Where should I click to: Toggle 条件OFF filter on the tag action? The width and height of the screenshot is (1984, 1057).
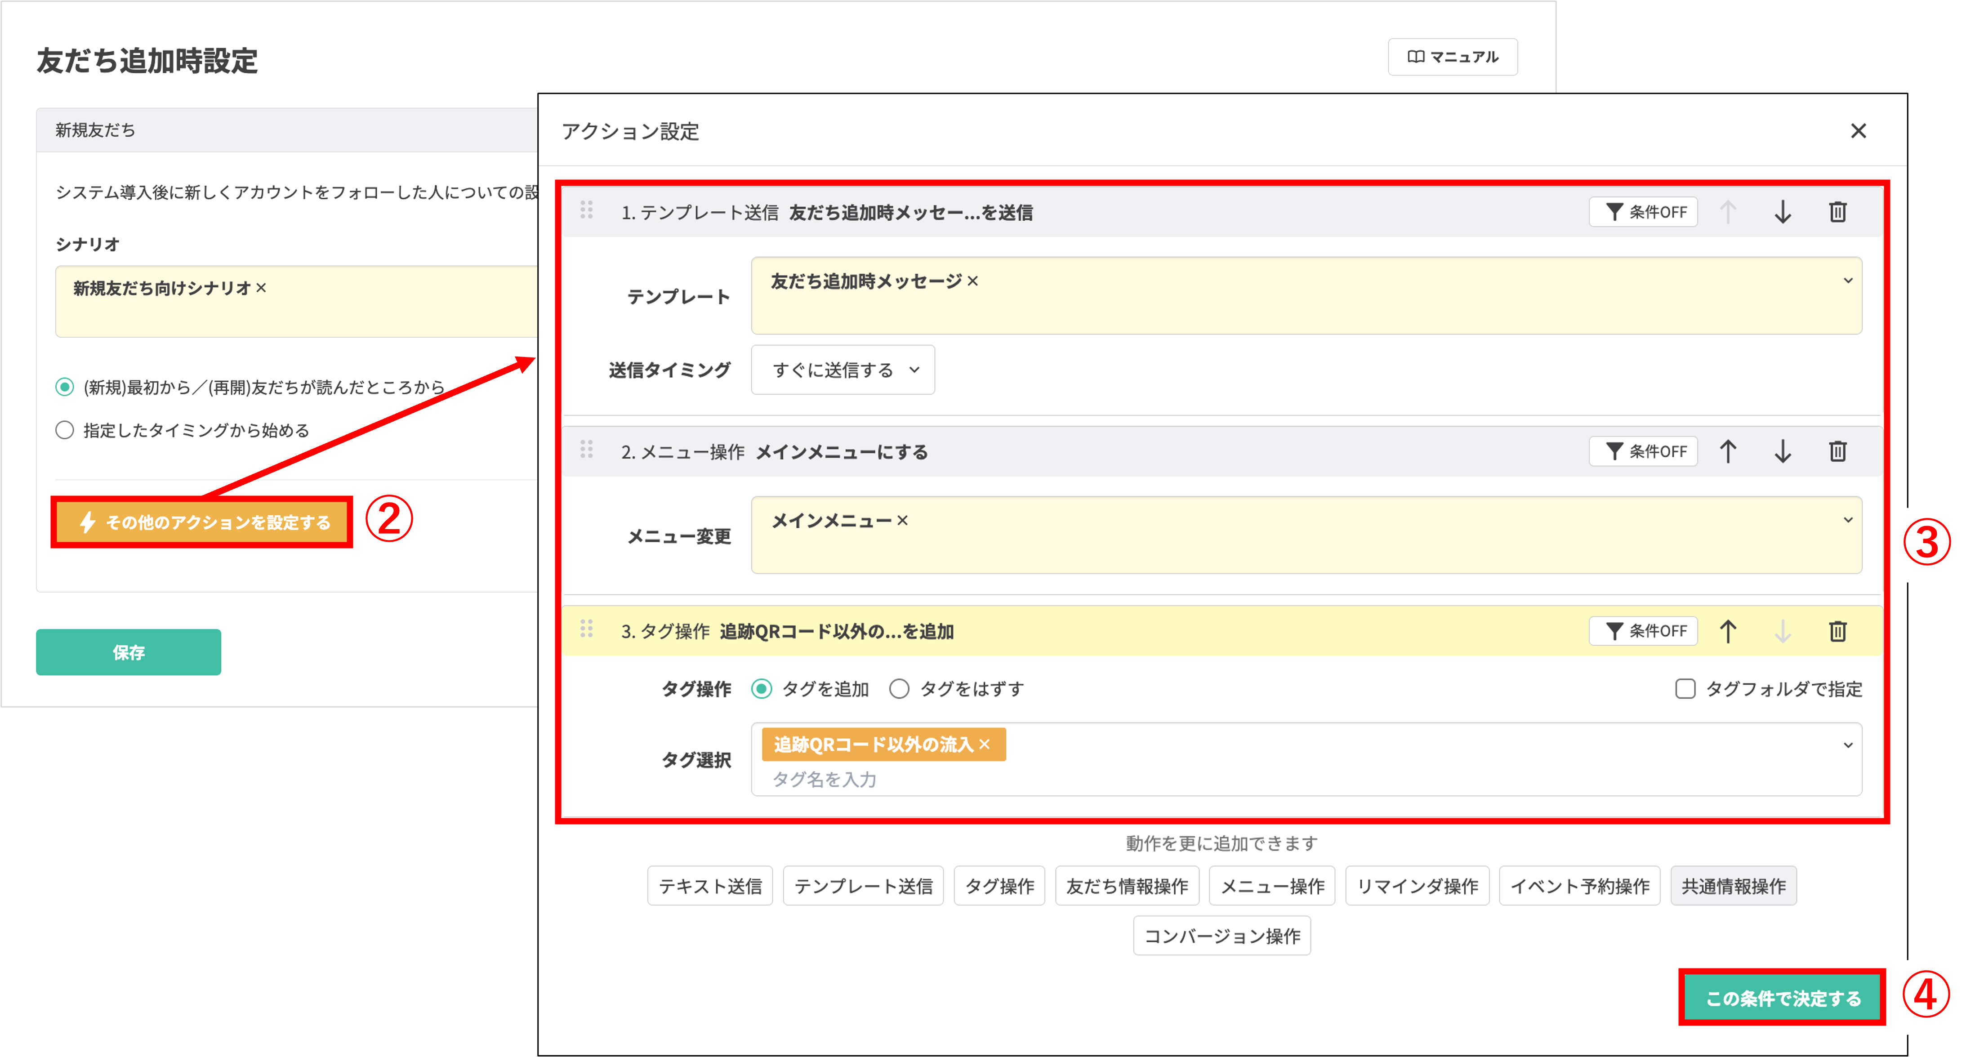(1644, 631)
